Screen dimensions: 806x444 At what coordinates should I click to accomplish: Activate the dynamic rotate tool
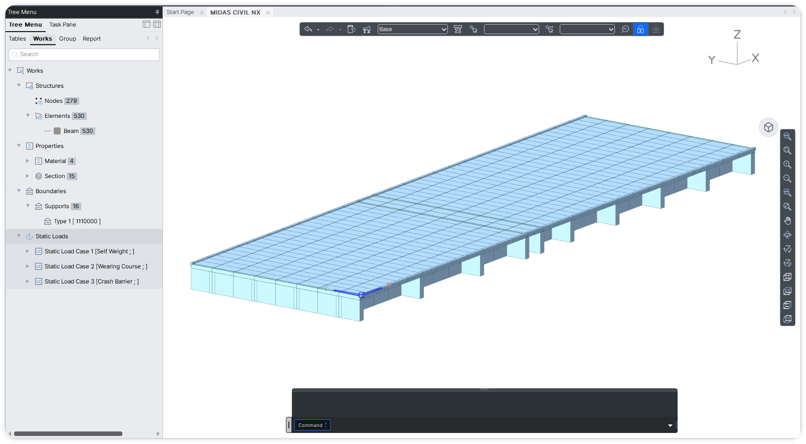click(787, 235)
